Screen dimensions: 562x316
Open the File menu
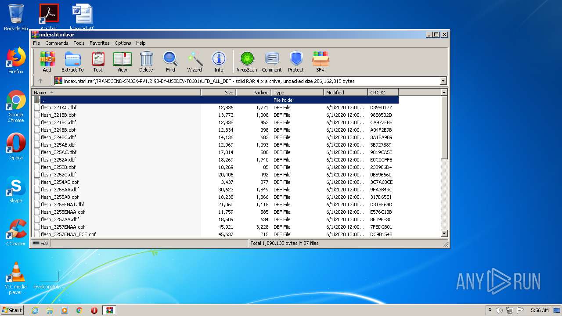tap(36, 43)
